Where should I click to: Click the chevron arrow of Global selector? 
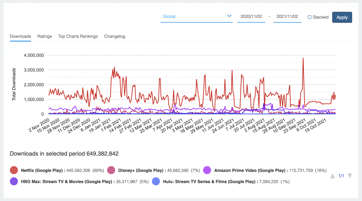click(229, 16)
